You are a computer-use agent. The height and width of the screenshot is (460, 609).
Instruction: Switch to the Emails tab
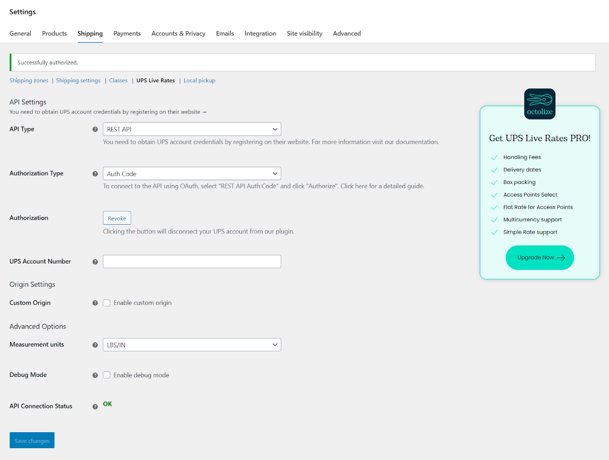[225, 34]
